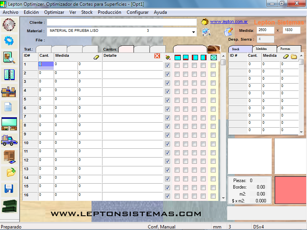Check the bottom edge checkbox in row 3
Image resolution: width=307 pixels, height=230 pixels.
(x=185, y=83)
